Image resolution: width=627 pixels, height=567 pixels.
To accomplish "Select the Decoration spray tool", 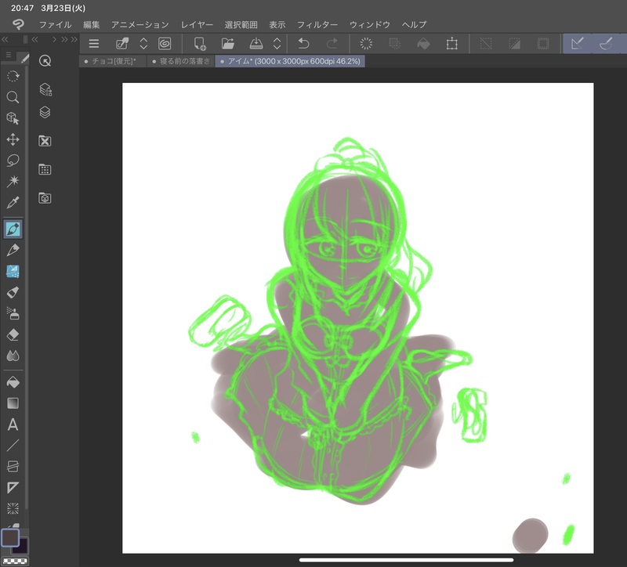I will tap(13, 314).
